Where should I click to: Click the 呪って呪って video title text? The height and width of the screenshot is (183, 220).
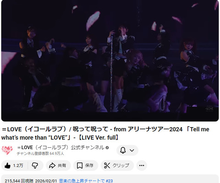click(90, 129)
